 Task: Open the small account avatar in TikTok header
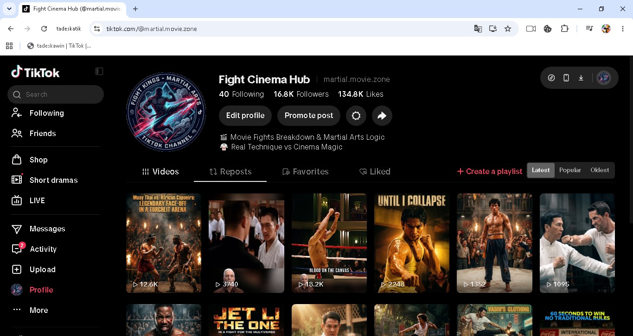point(603,78)
